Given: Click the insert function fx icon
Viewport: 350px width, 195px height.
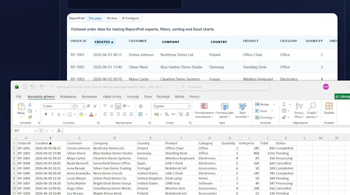Looking at the screenshot, I should coord(59,131).
